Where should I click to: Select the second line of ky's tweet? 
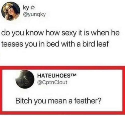coord(55,44)
